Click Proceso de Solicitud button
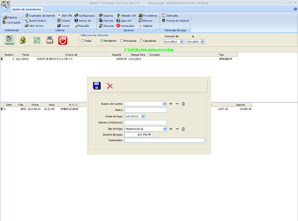The image size is (298, 221). (175, 21)
